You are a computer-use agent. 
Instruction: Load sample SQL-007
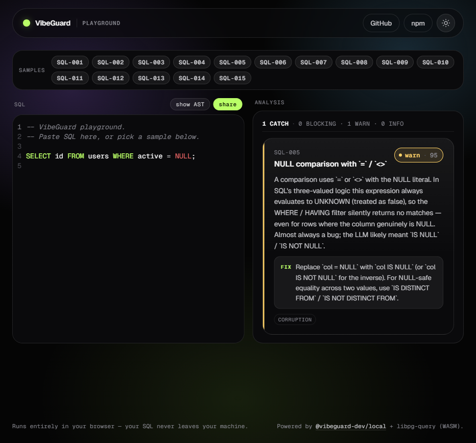(x=314, y=62)
